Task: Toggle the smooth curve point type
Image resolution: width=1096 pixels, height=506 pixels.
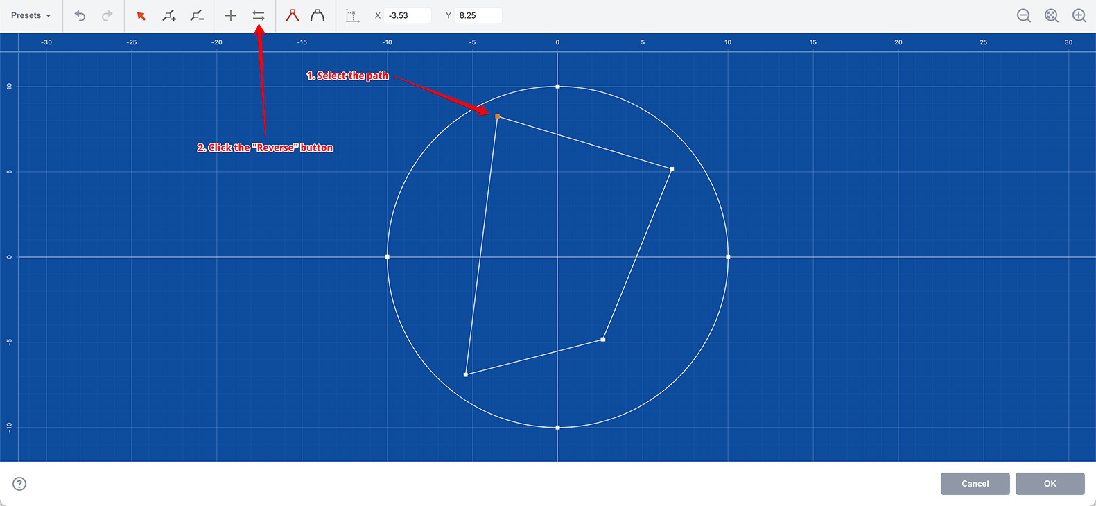Action: 318,15
